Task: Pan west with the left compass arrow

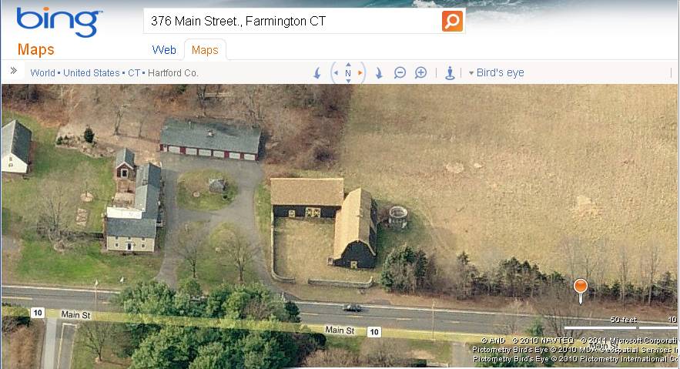Action: click(336, 73)
